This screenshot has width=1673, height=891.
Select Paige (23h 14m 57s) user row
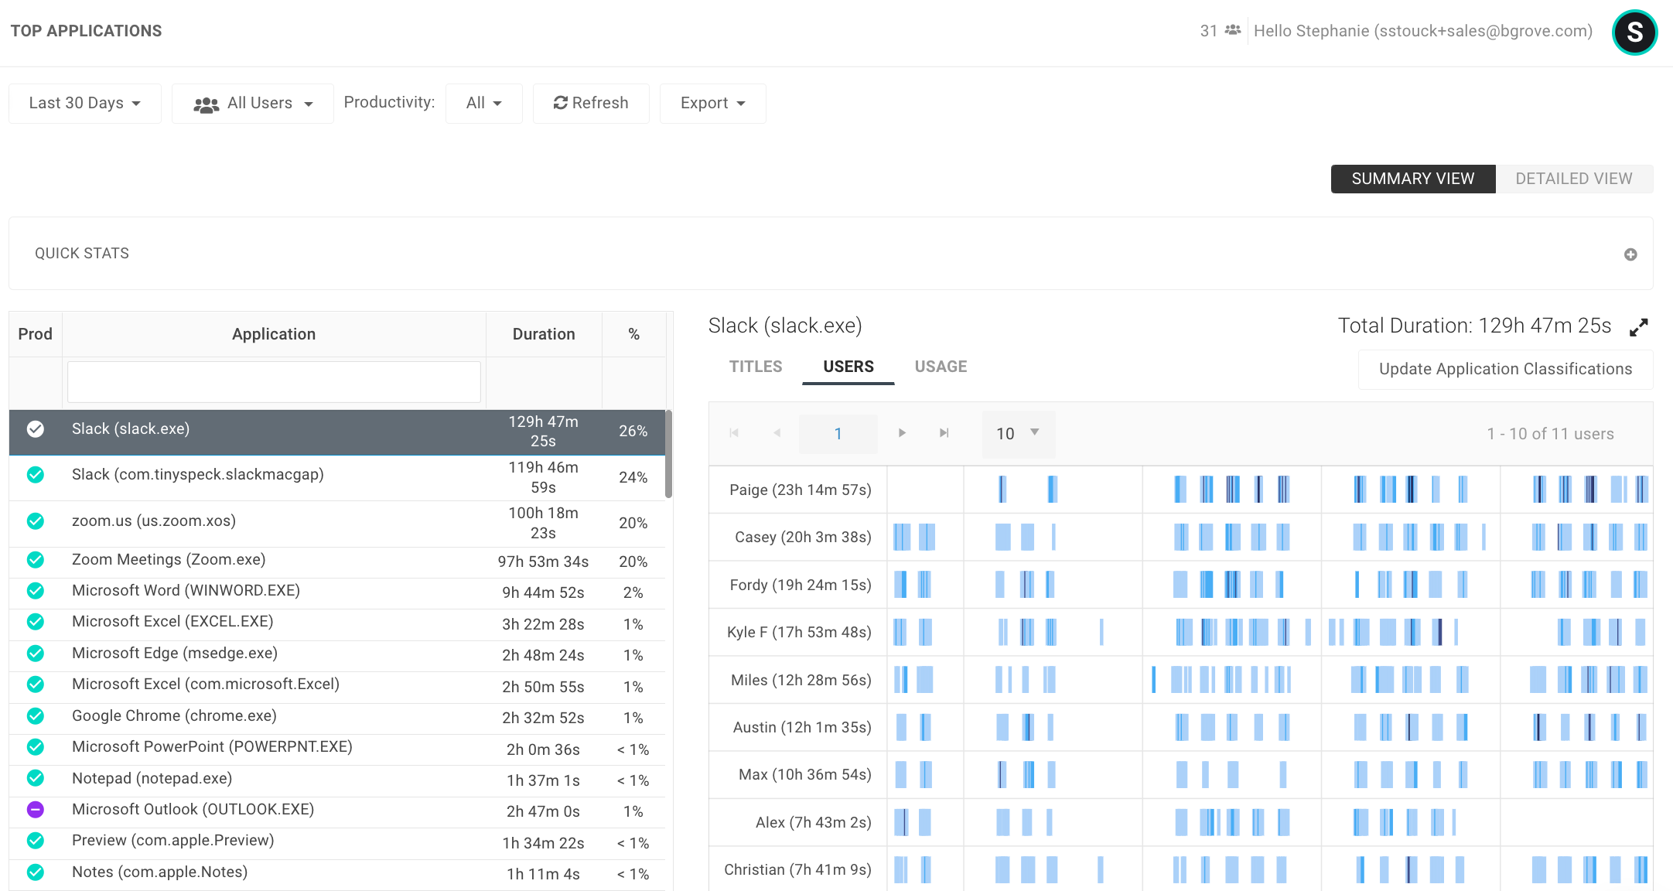[1180, 490]
